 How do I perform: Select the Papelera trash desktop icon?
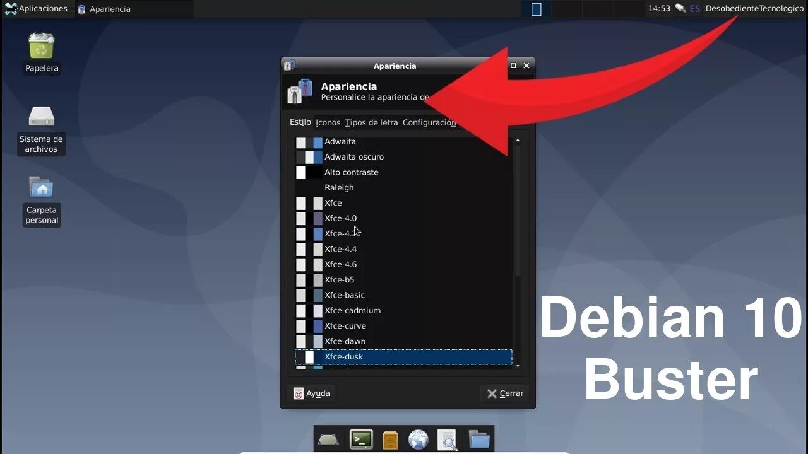pos(42,53)
